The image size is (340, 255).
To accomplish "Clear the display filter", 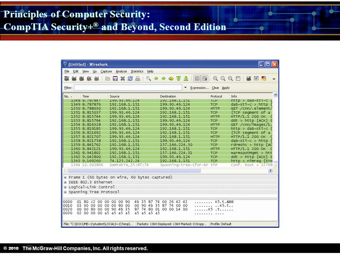I will click(x=215, y=88).
